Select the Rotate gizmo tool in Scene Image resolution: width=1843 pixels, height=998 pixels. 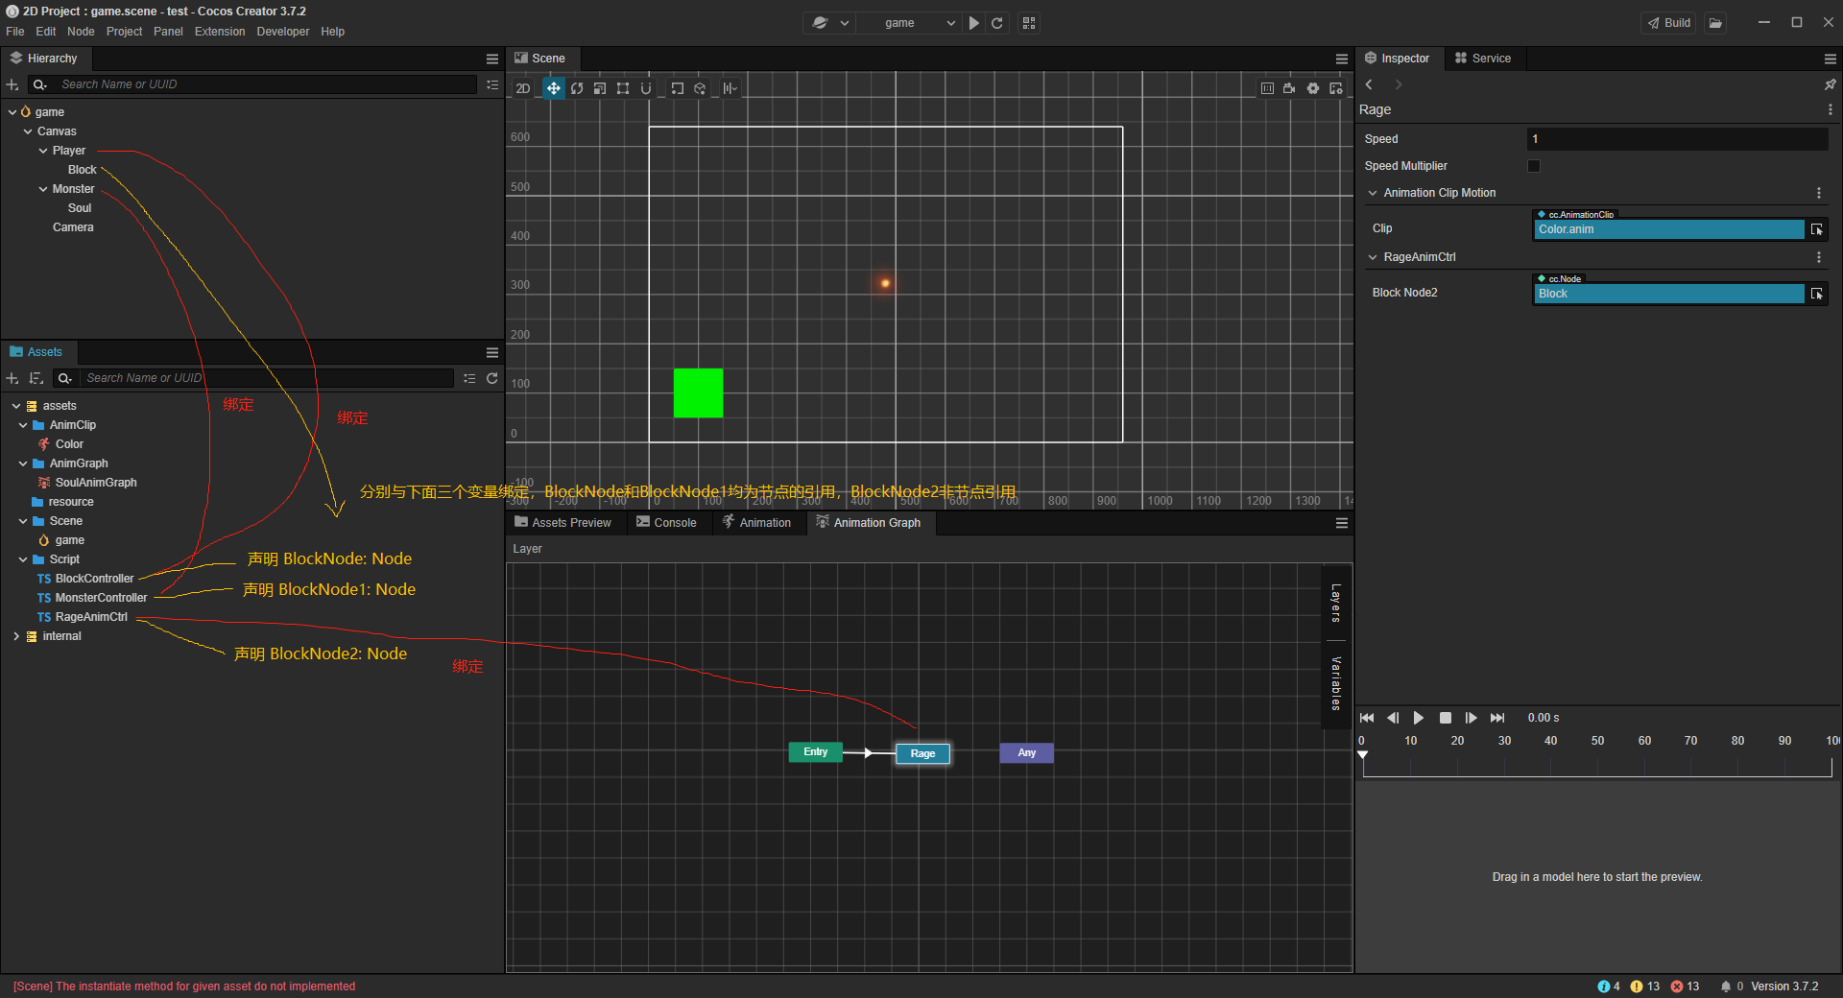tap(577, 88)
